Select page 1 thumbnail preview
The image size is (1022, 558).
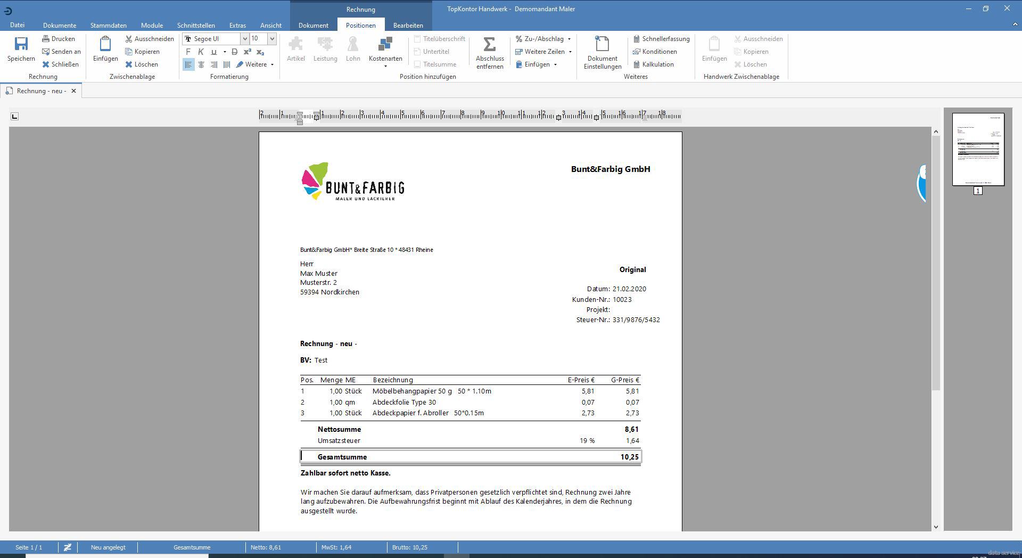pos(978,149)
